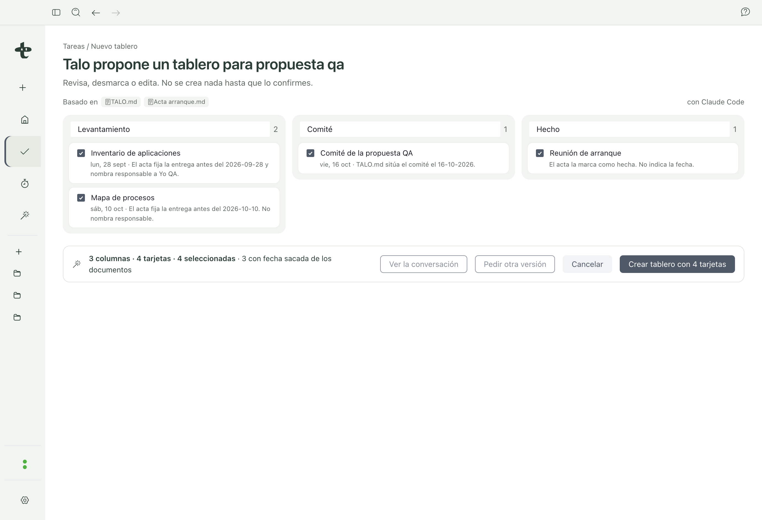This screenshot has height=520, width=762.
Task: Edit the Comité column name field
Action: tap(400, 129)
